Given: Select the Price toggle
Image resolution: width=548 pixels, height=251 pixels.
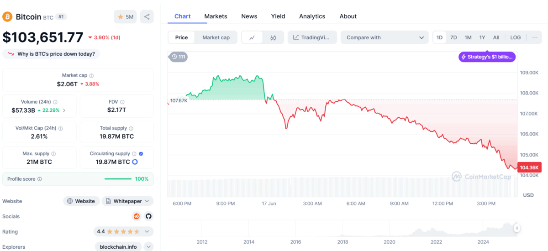Looking at the screenshot, I should (181, 37).
